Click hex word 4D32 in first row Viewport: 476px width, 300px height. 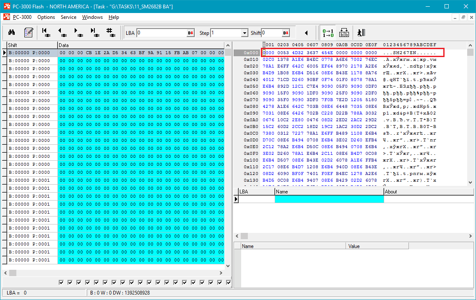(x=298, y=53)
